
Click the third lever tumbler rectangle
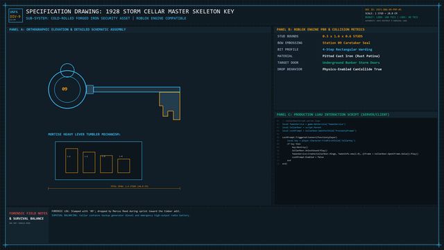coord(106,164)
